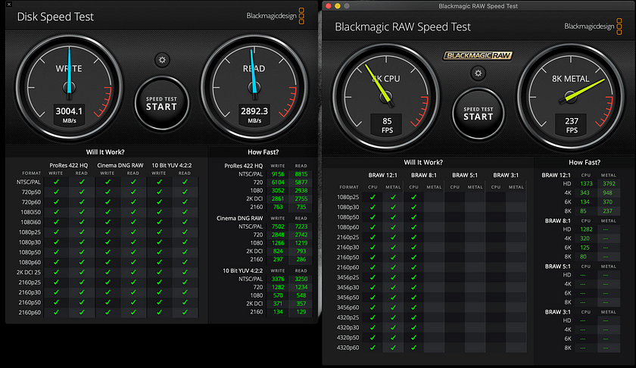
Task: Click BRAW 12:1 4K Metal value 948
Action: [x=607, y=193]
